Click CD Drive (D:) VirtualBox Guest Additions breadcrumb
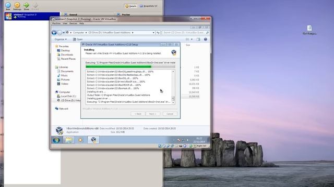The image size is (334, 187). 109,33
